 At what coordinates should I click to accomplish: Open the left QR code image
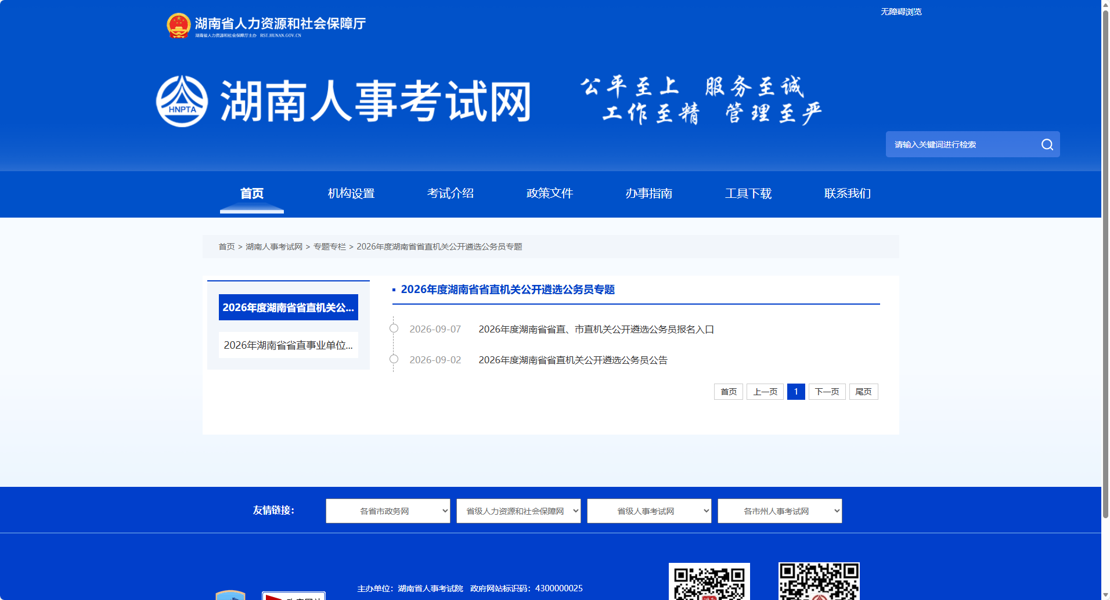709,581
